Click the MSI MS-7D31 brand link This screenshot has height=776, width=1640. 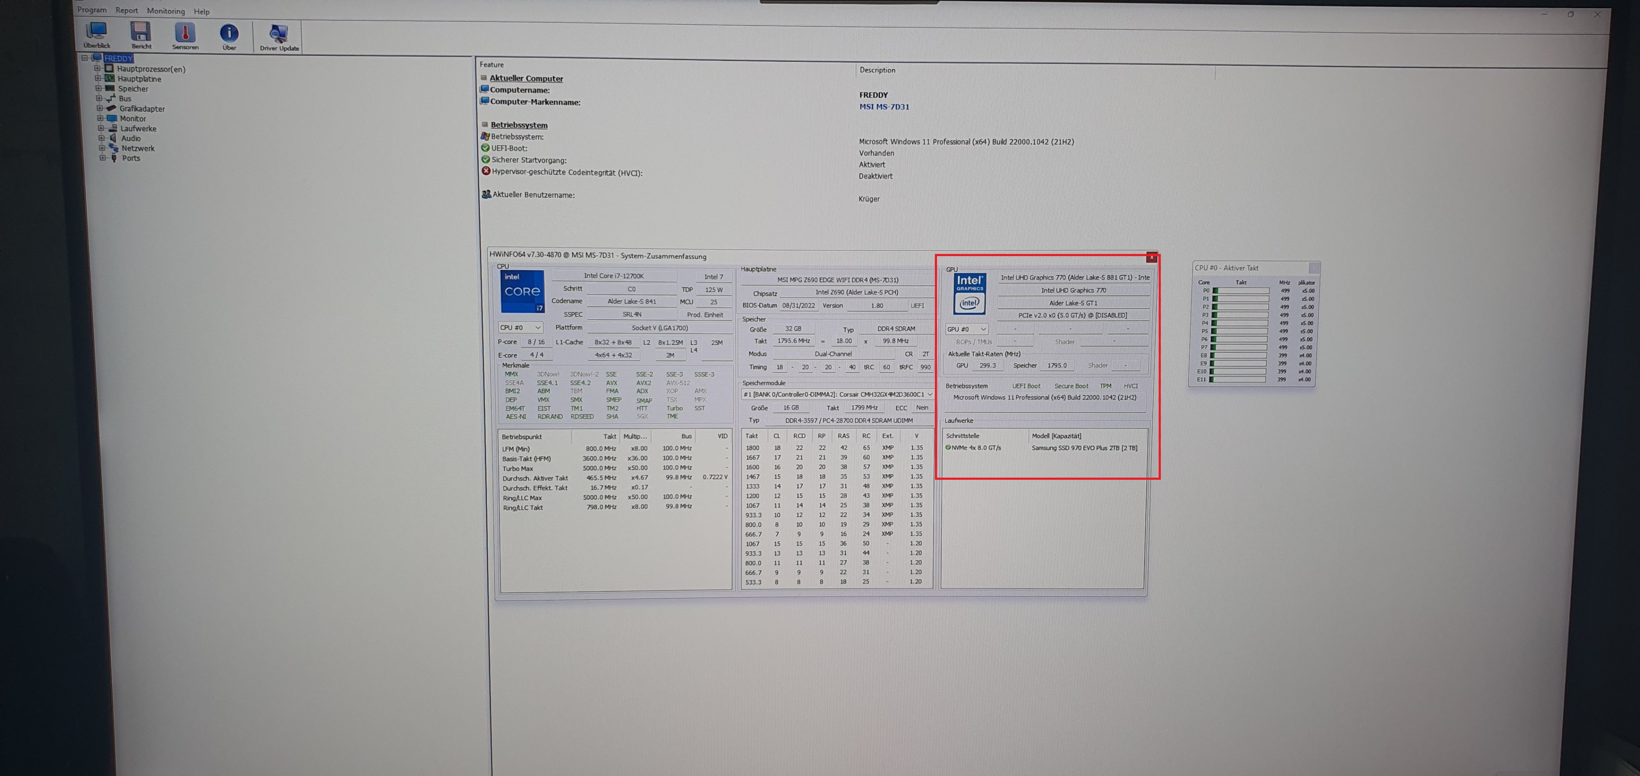[x=884, y=107]
